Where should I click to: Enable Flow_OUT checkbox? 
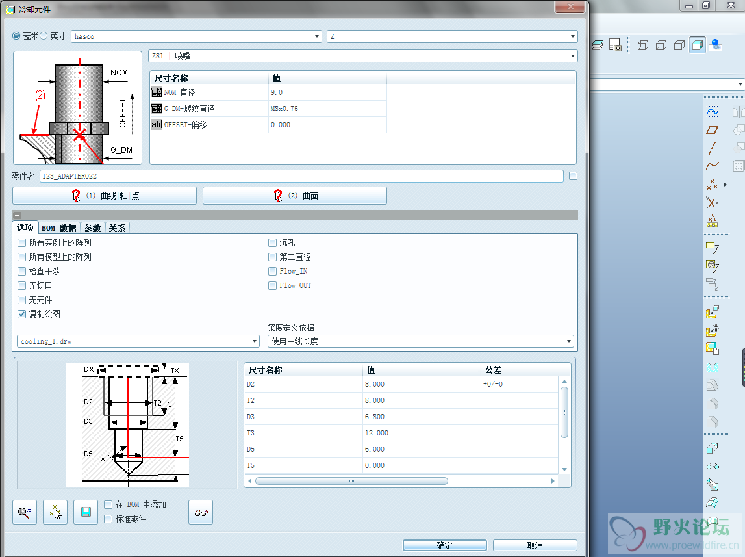click(x=272, y=285)
